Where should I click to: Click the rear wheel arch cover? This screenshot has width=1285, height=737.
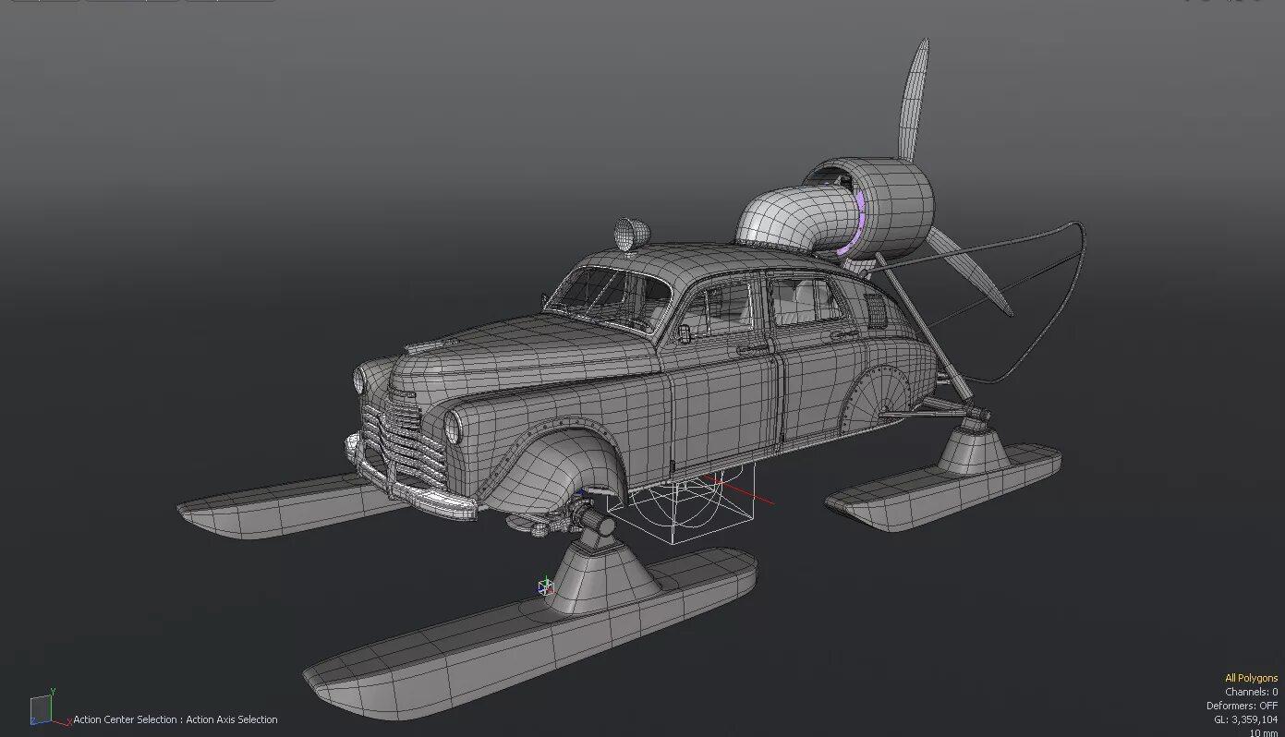pos(878,397)
